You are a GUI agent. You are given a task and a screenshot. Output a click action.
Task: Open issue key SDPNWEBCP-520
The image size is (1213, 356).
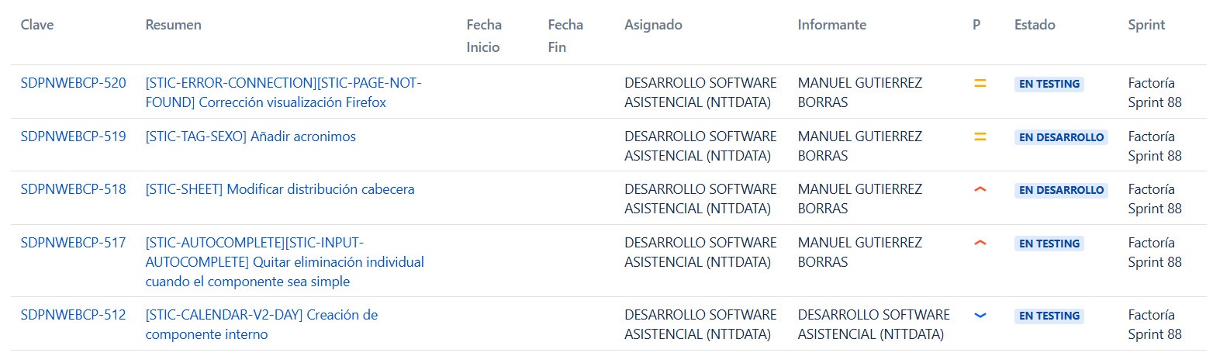73,83
